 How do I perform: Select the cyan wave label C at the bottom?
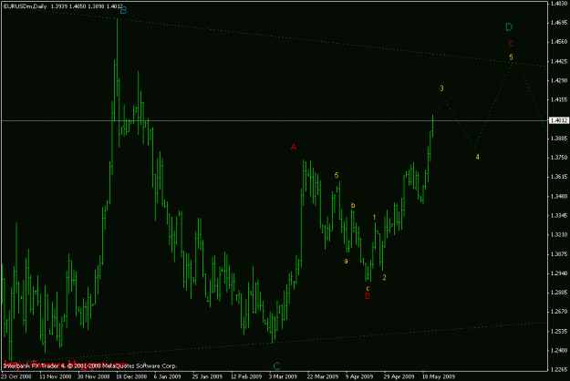click(x=276, y=366)
